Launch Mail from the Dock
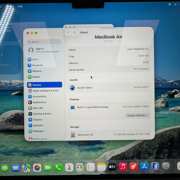 tap(16, 168)
